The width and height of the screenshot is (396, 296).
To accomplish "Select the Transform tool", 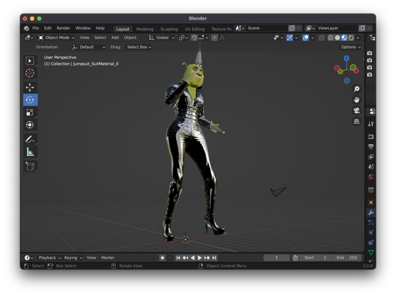I will 30,125.
